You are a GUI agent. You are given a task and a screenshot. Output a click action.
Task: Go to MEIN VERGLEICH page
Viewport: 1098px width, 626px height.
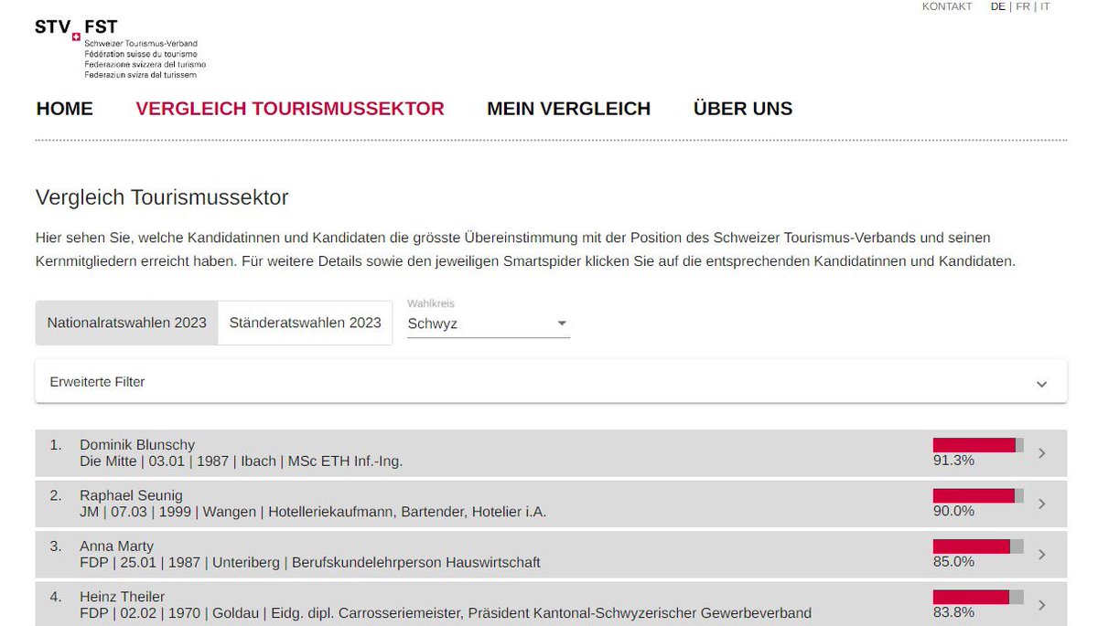tap(568, 109)
